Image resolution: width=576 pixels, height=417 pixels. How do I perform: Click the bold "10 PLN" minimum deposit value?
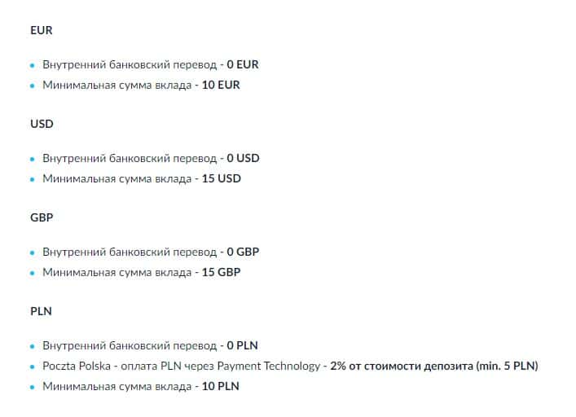pos(221,386)
